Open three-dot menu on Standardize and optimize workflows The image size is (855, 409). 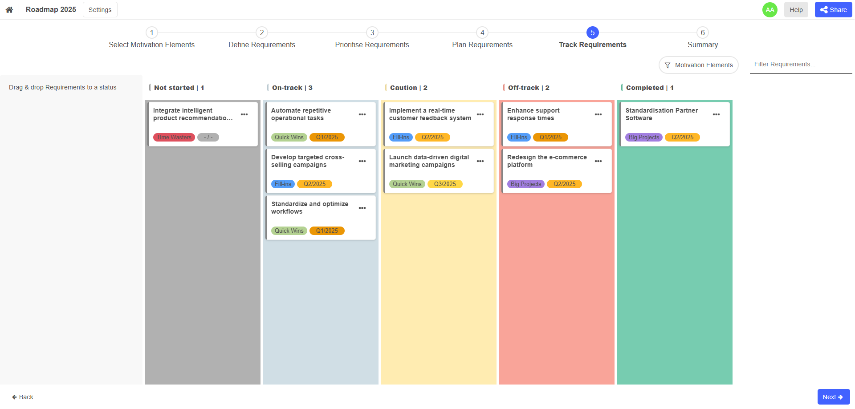(x=362, y=208)
